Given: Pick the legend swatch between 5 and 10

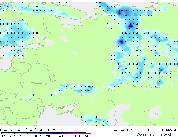Looking at the screenshot, I should click(31, 133).
